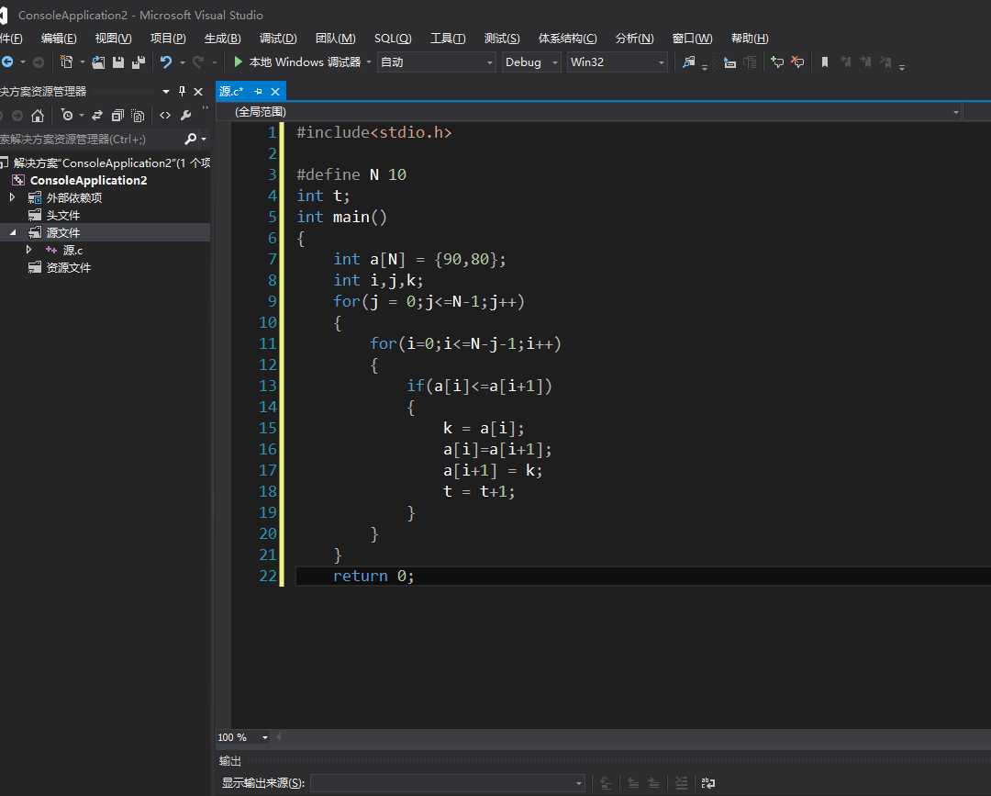The image size is (991, 796).
Task: Select the ConsoleApplication2 project node
Action: 88,181
